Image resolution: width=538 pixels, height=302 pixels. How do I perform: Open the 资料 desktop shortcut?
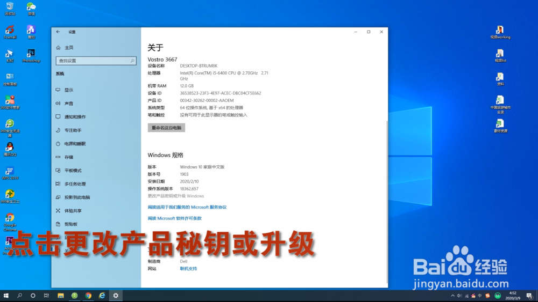pos(500,79)
